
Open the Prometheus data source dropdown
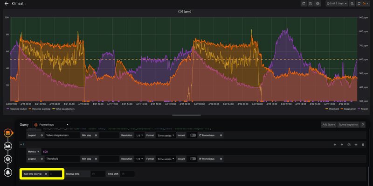point(51,124)
